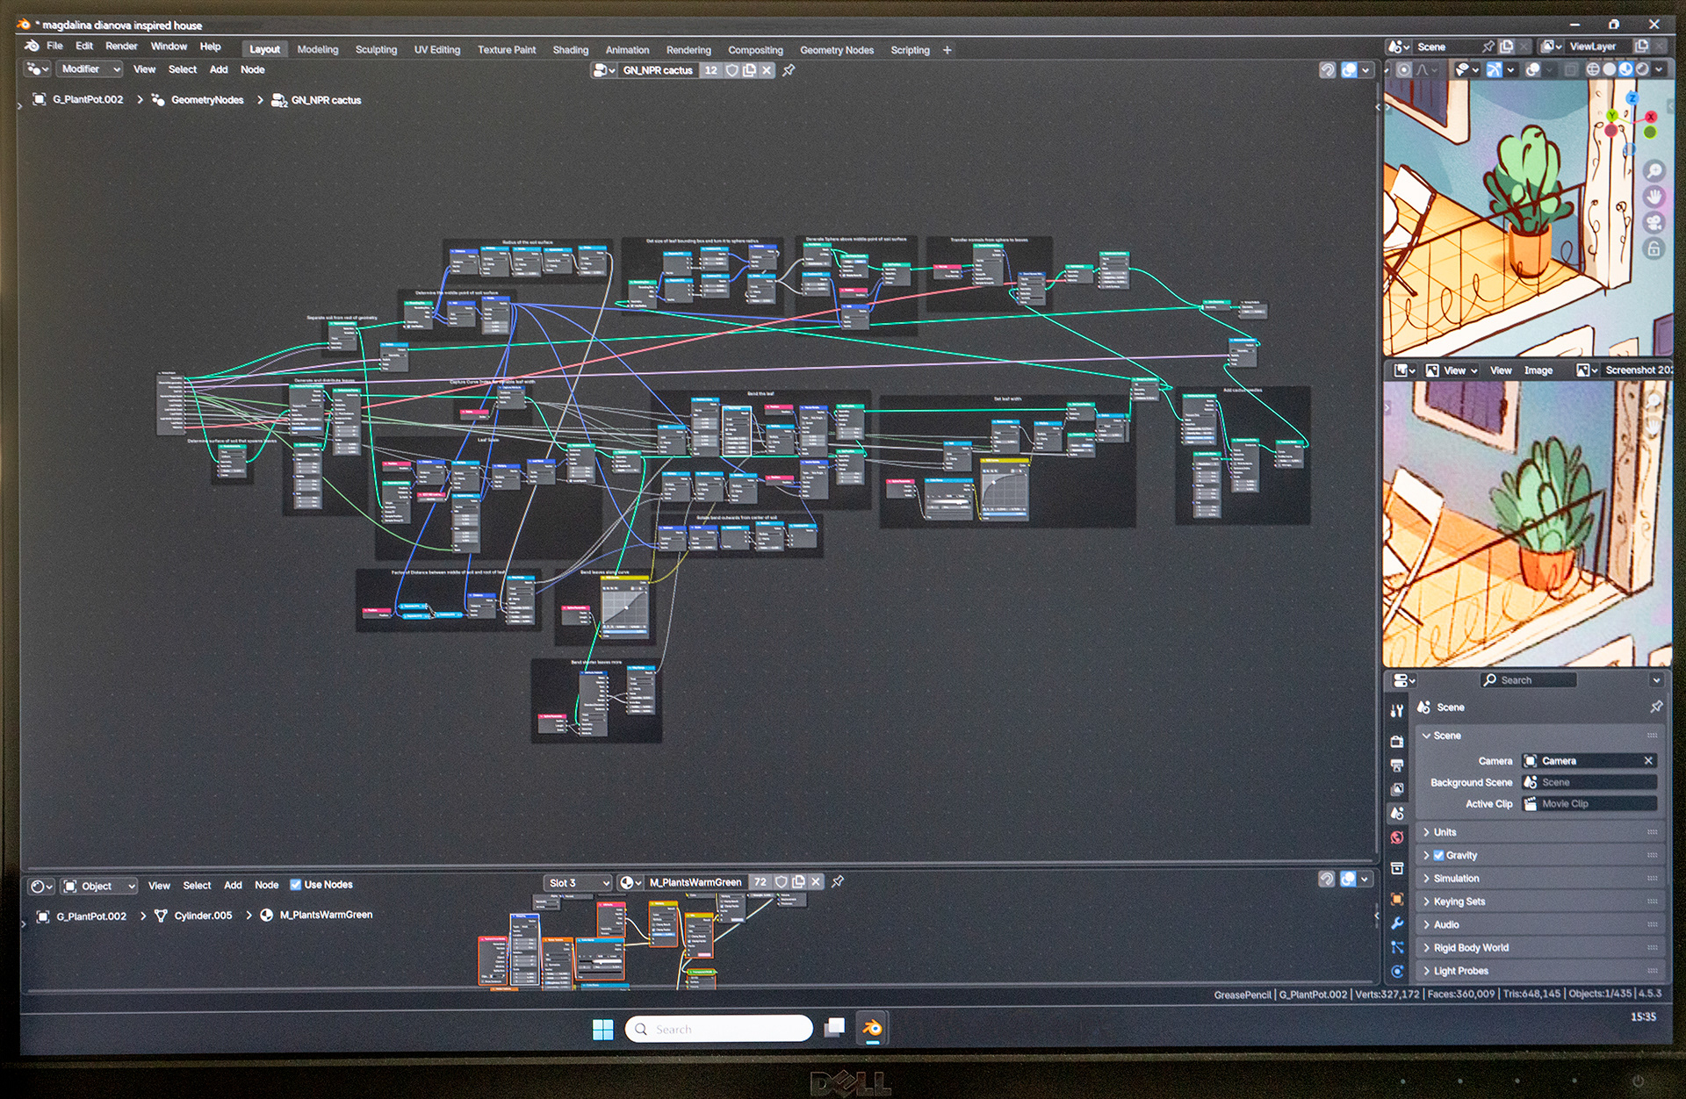Click the X axis on navigation gizmo
This screenshot has height=1099, width=1686.
[x=1651, y=116]
